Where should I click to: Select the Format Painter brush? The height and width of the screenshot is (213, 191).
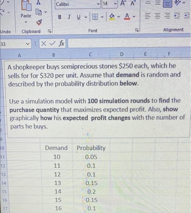[39, 22]
